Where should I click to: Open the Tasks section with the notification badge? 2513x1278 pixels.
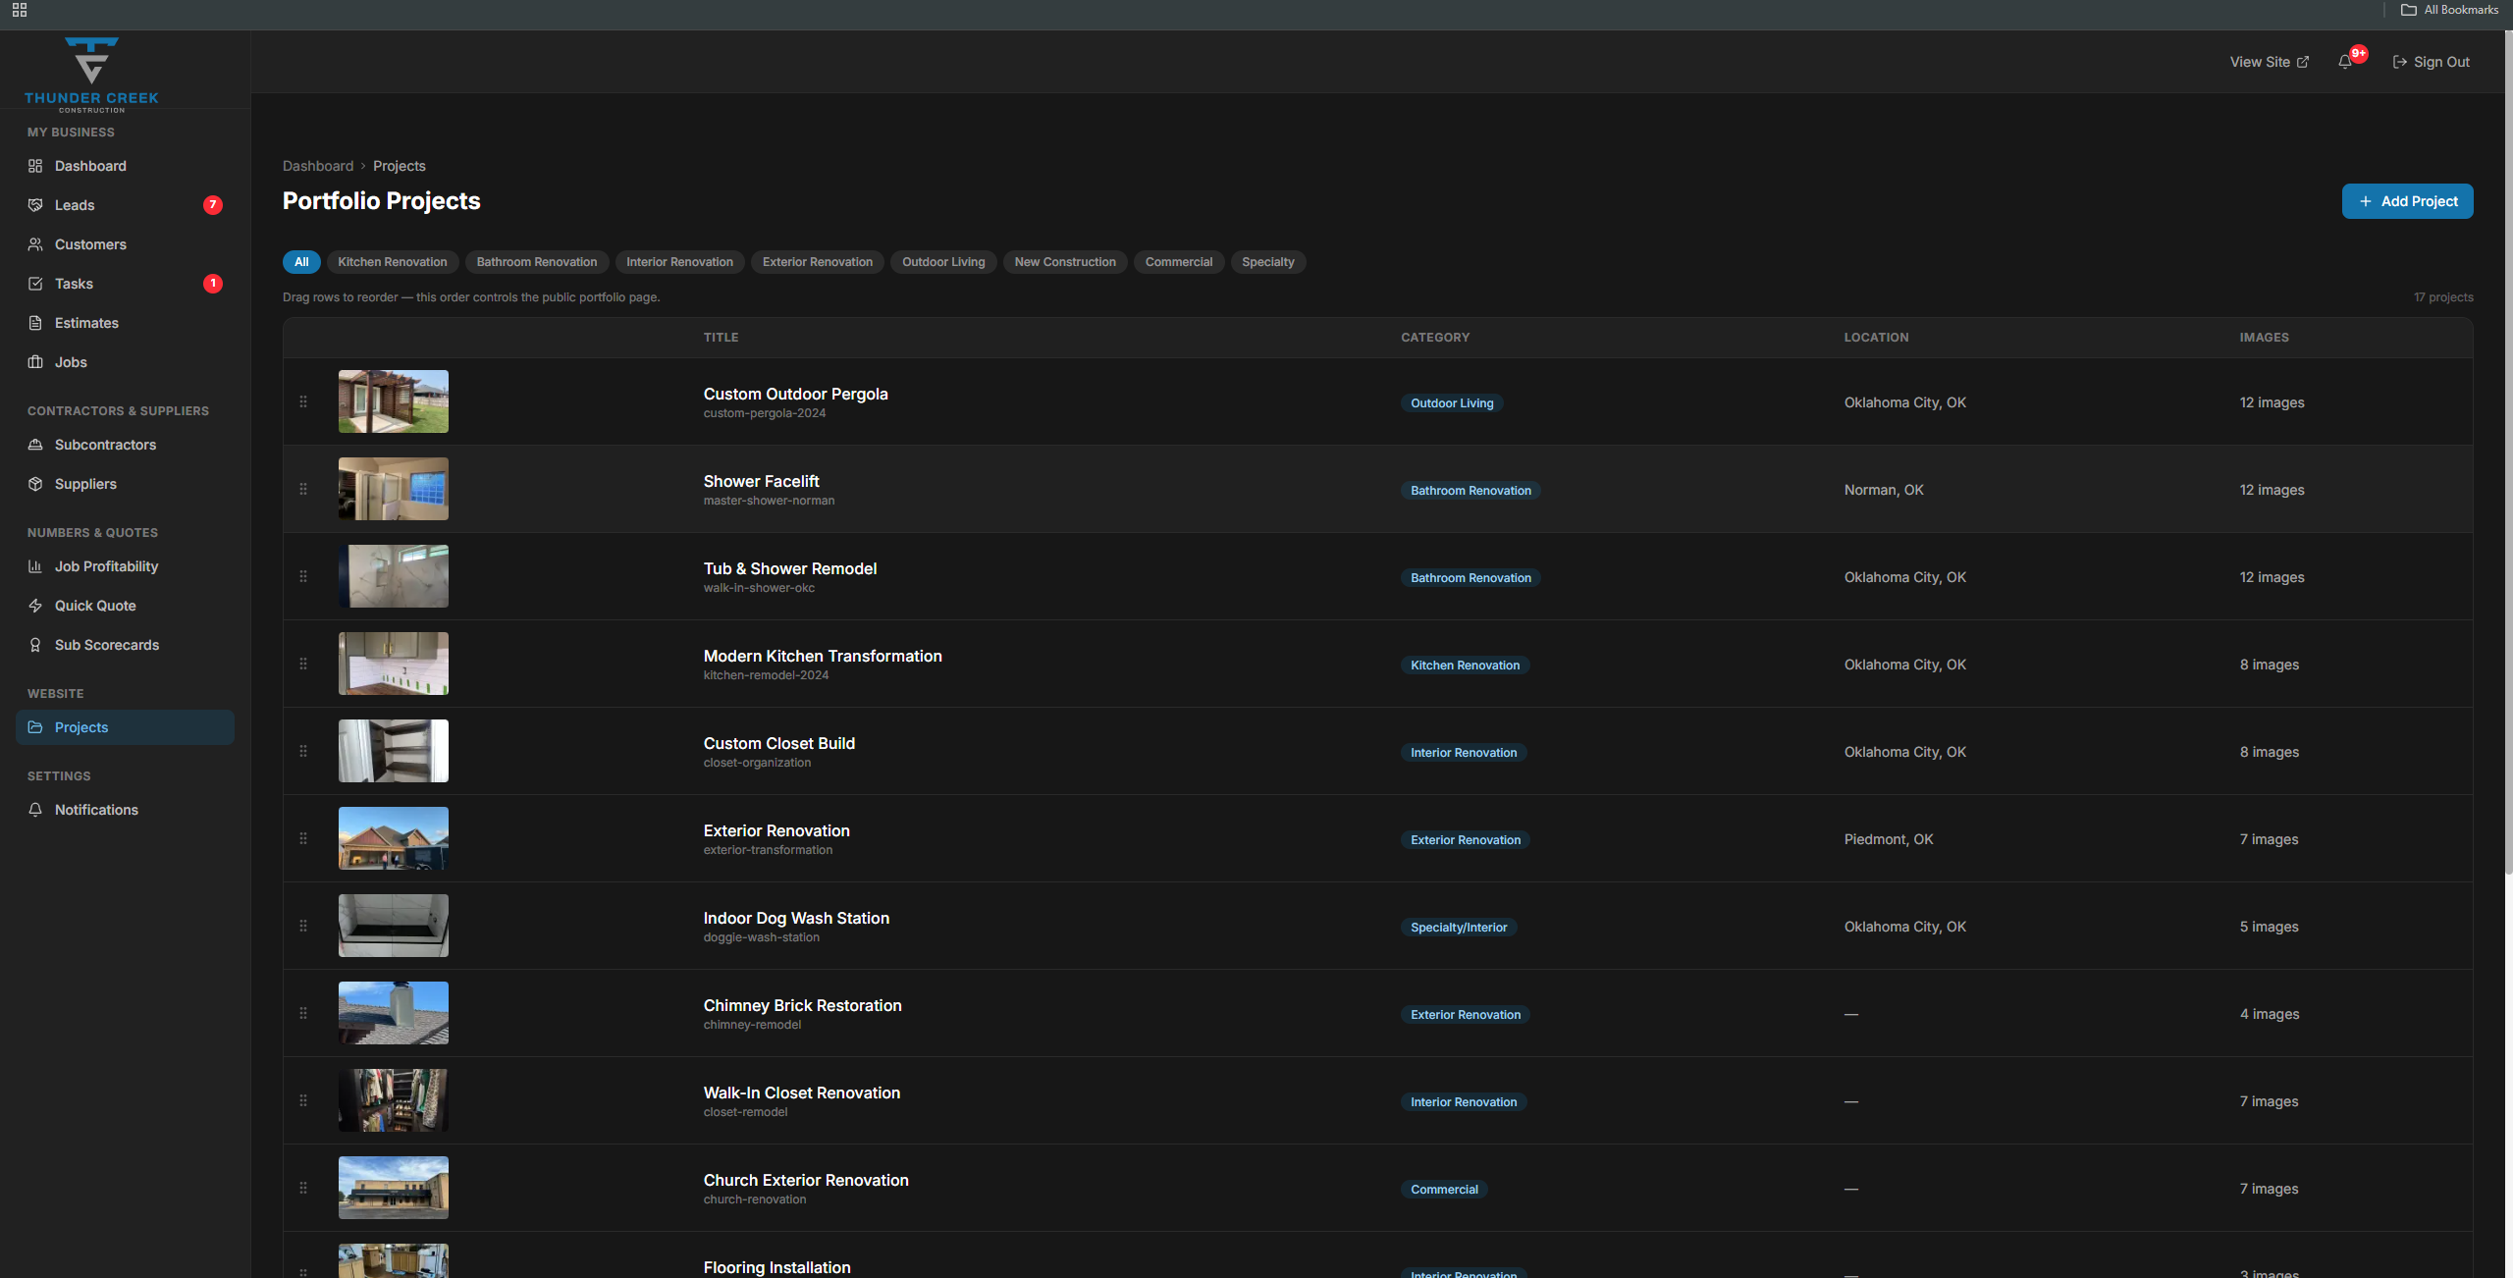click(x=75, y=284)
